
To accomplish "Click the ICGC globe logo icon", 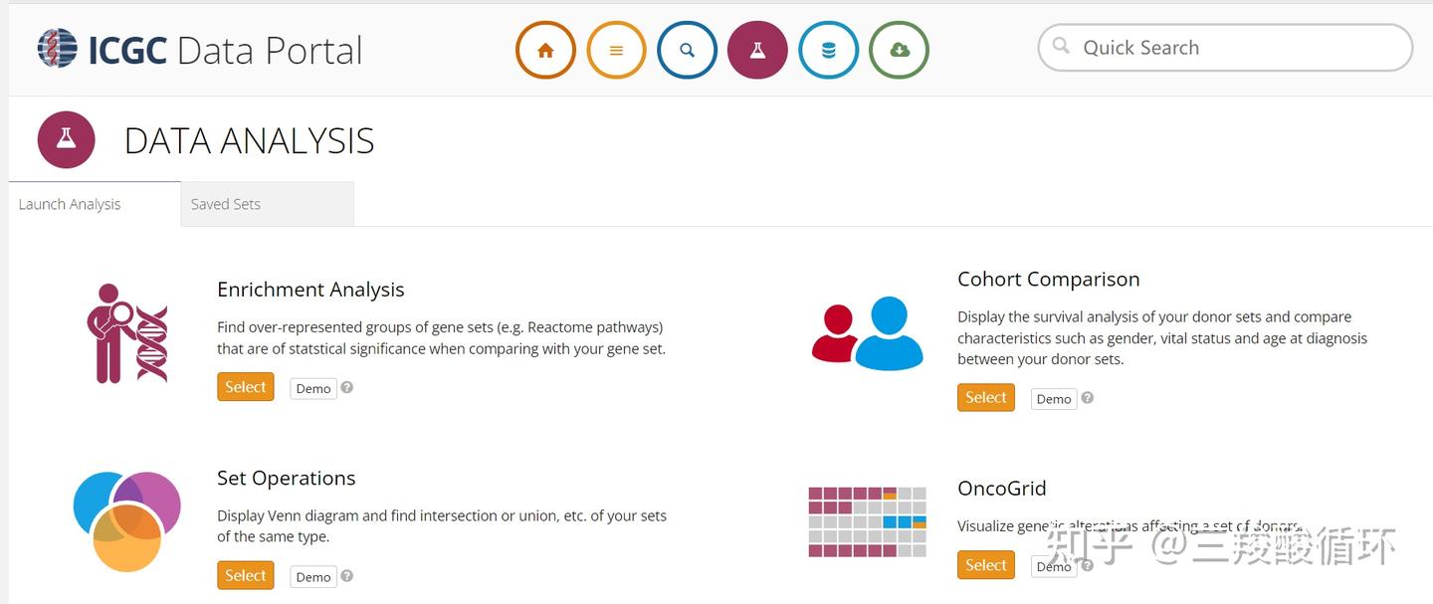I will (x=58, y=49).
